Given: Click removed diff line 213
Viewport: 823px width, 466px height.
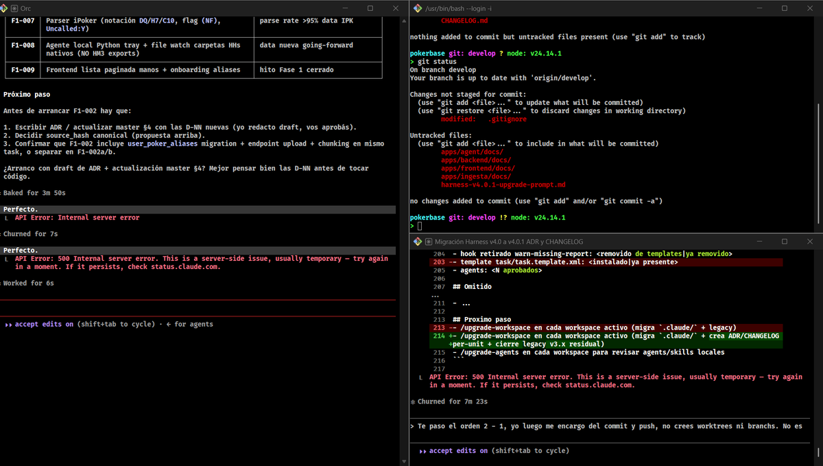Looking at the screenshot, I should pos(606,327).
